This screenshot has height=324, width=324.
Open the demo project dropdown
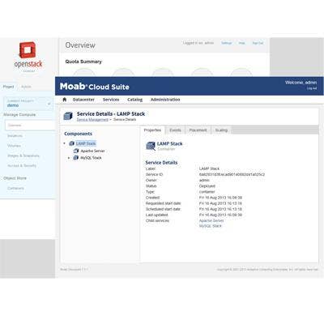pyautogui.click(x=28, y=104)
